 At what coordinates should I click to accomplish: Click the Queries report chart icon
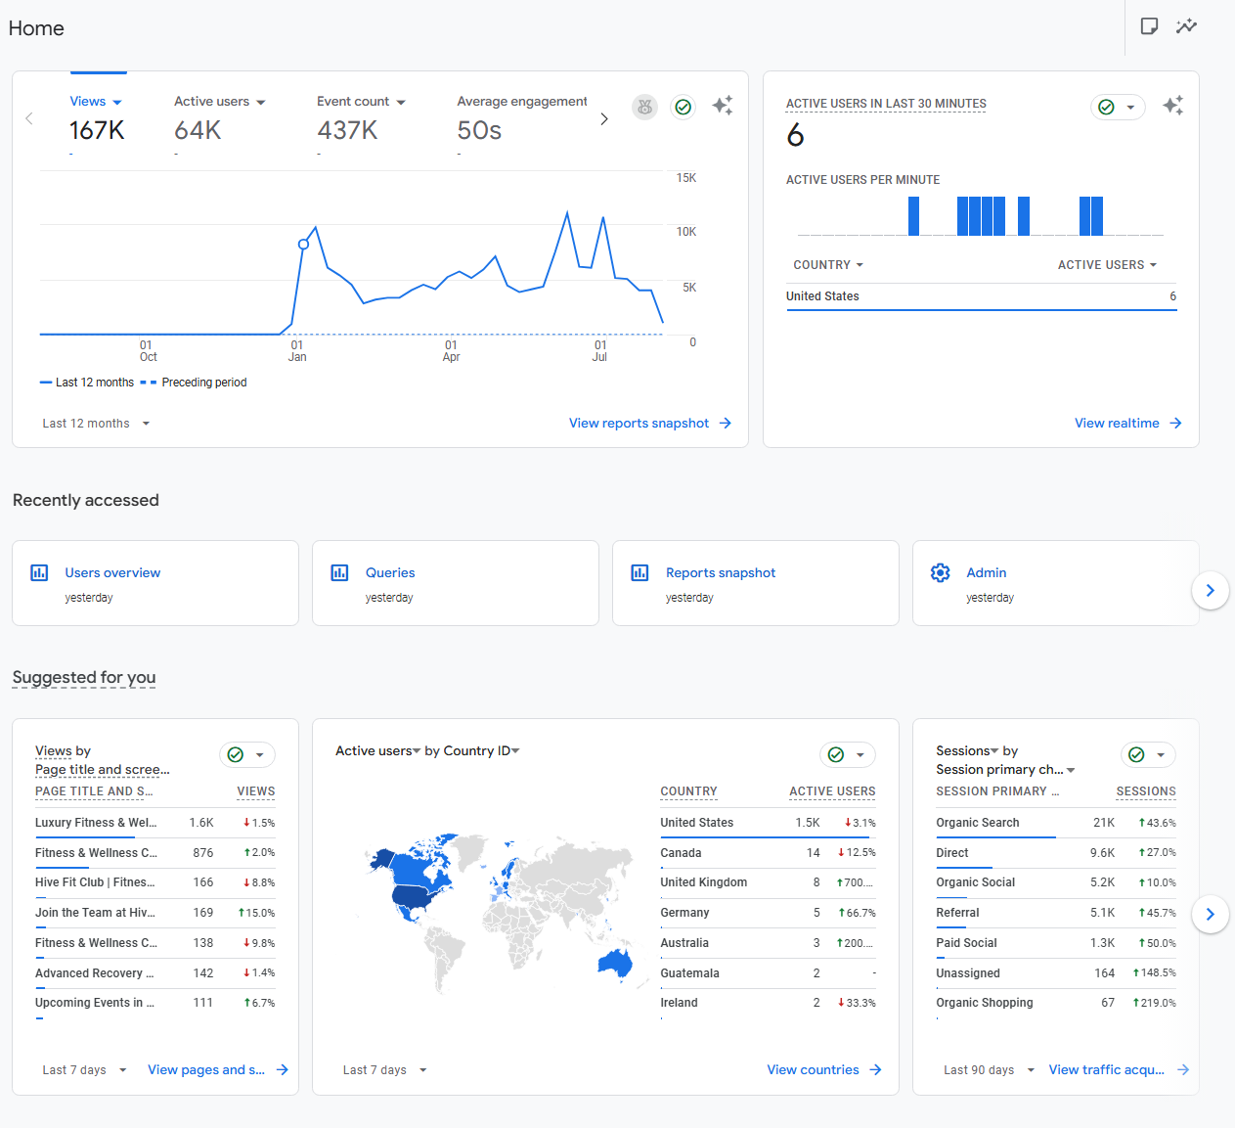339,572
